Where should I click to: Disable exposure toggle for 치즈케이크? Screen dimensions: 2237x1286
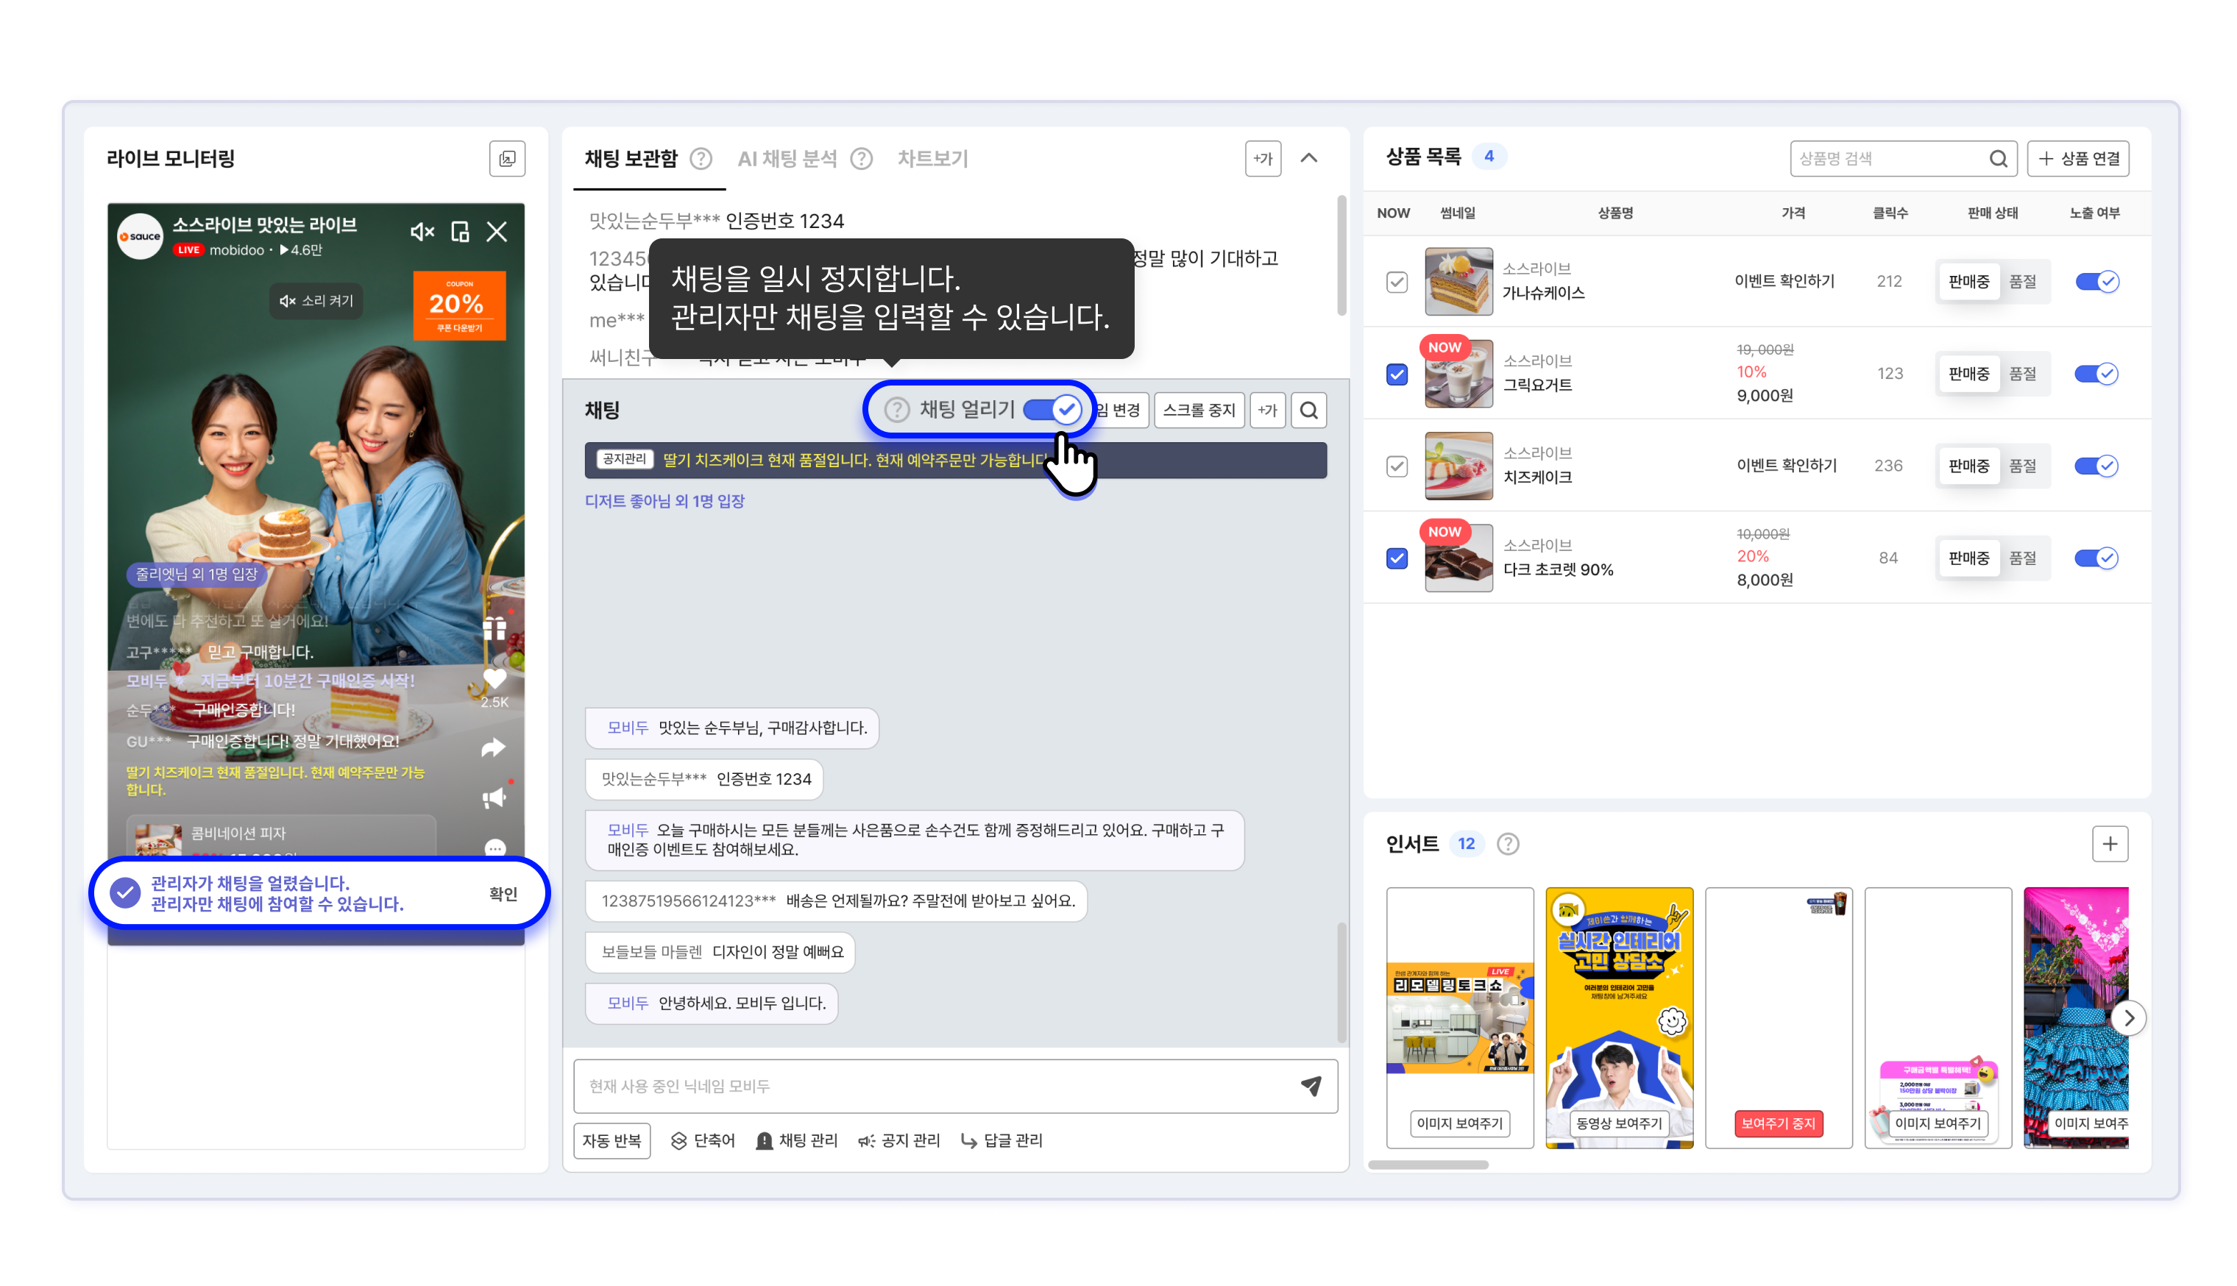2095,466
